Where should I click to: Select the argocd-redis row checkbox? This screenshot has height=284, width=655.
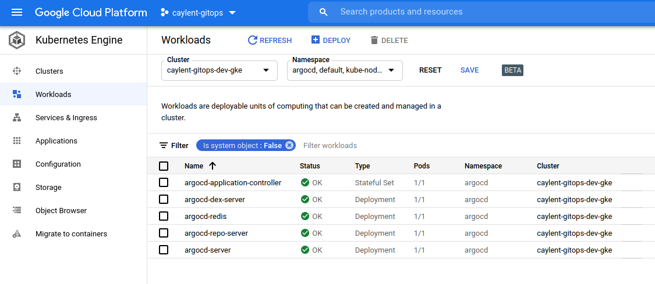164,216
